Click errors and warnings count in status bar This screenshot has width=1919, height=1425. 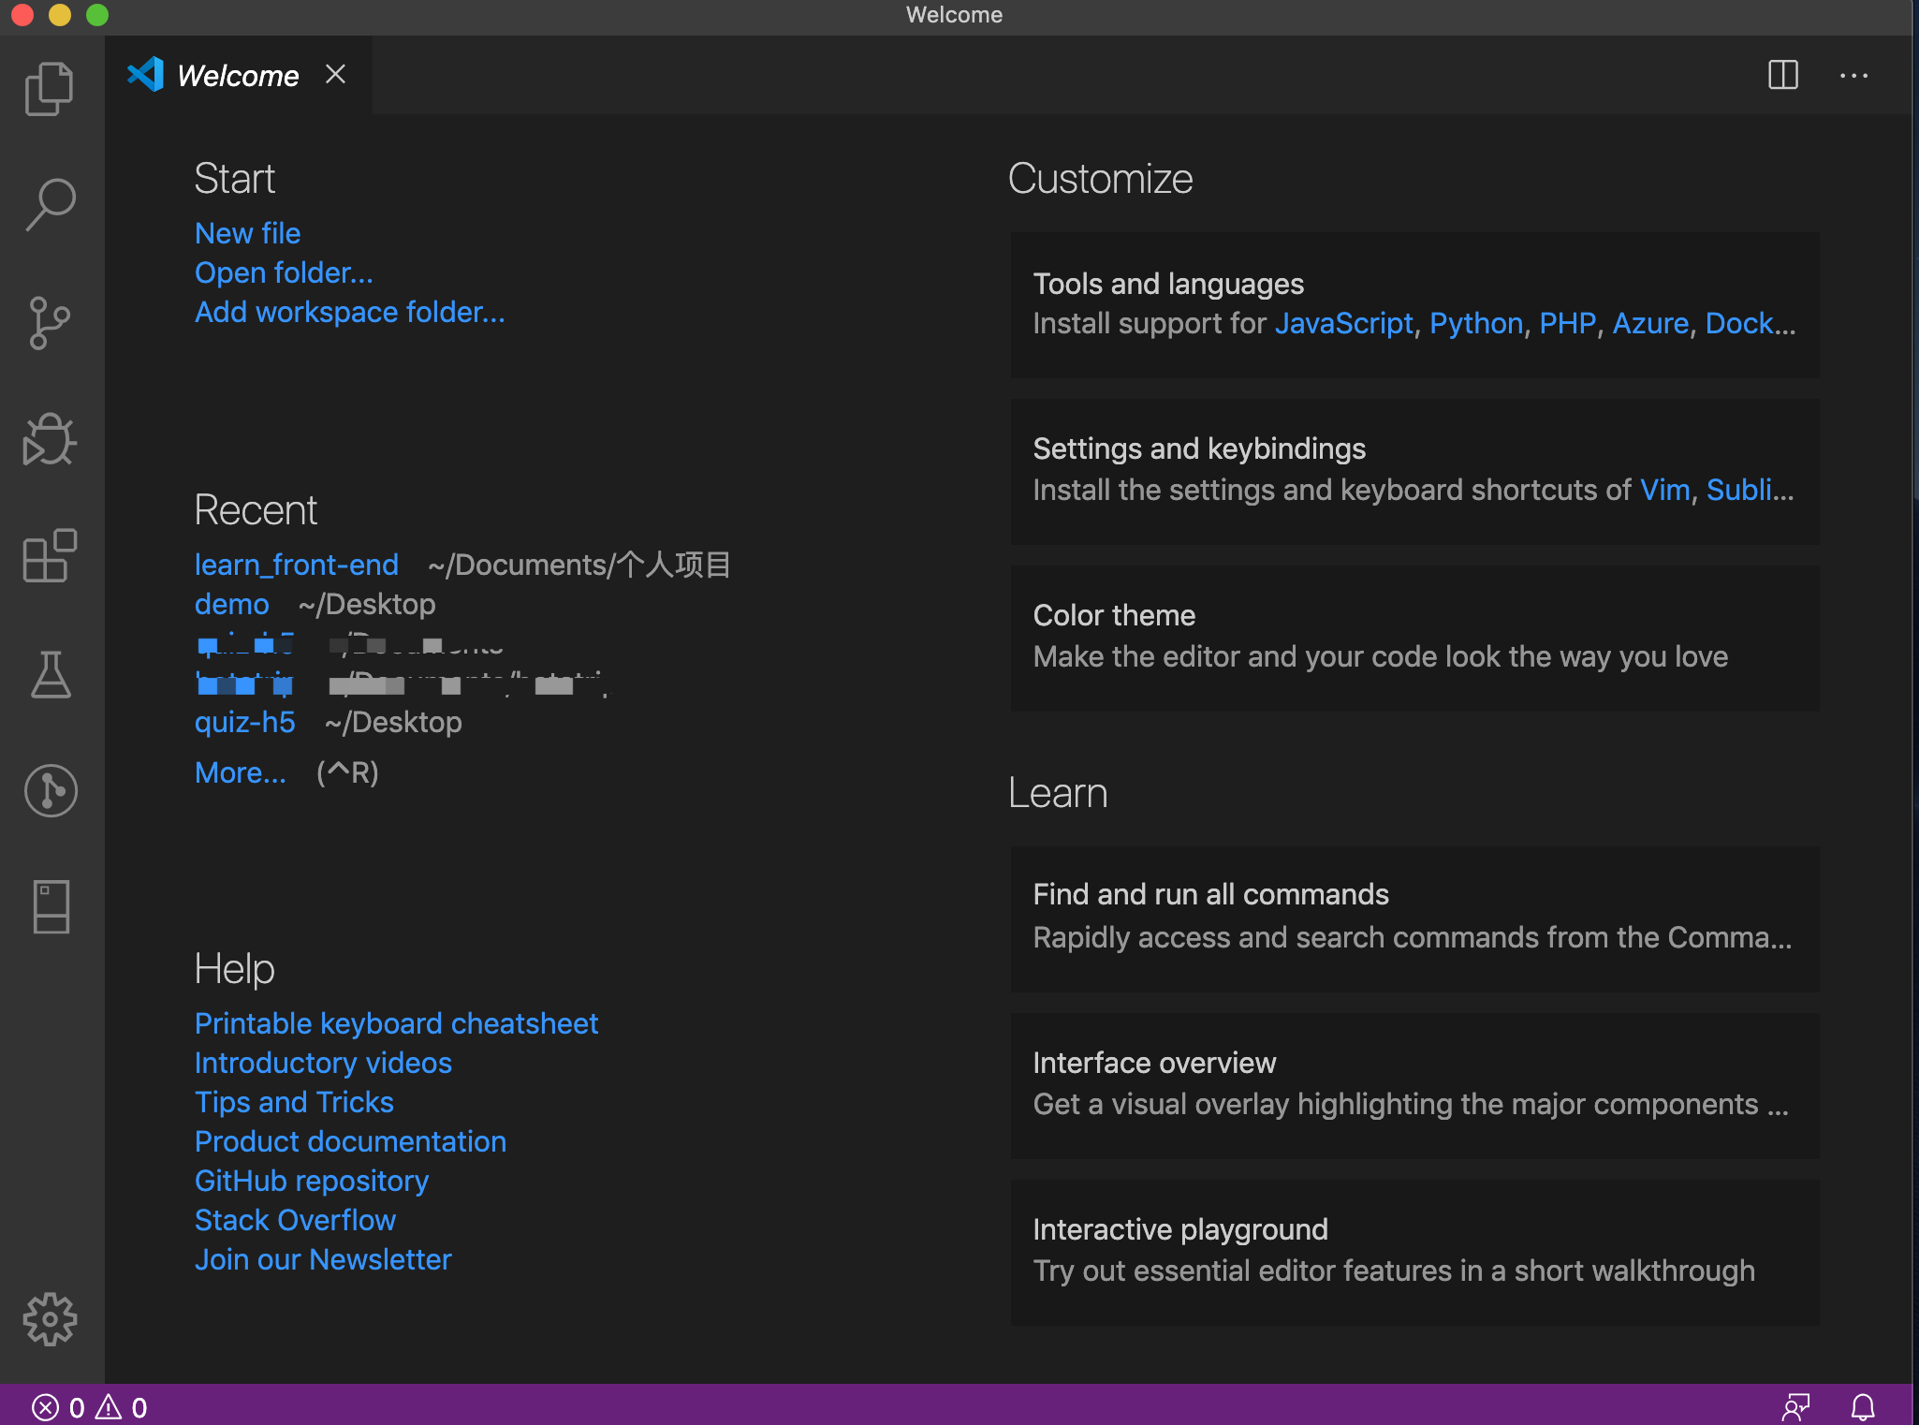pyautogui.click(x=90, y=1406)
